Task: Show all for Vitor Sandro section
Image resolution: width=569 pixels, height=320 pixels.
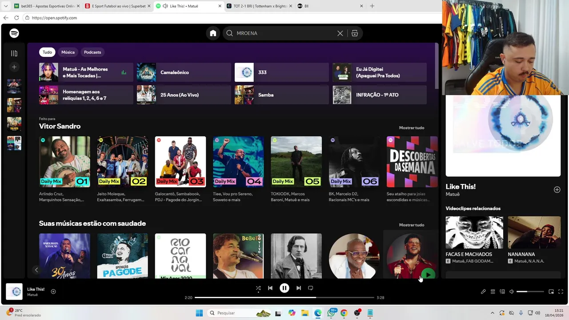Action: 412,128
